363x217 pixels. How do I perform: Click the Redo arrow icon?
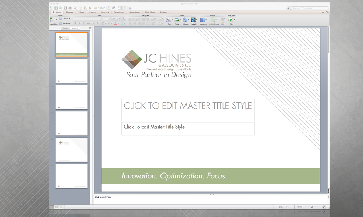click(102, 8)
